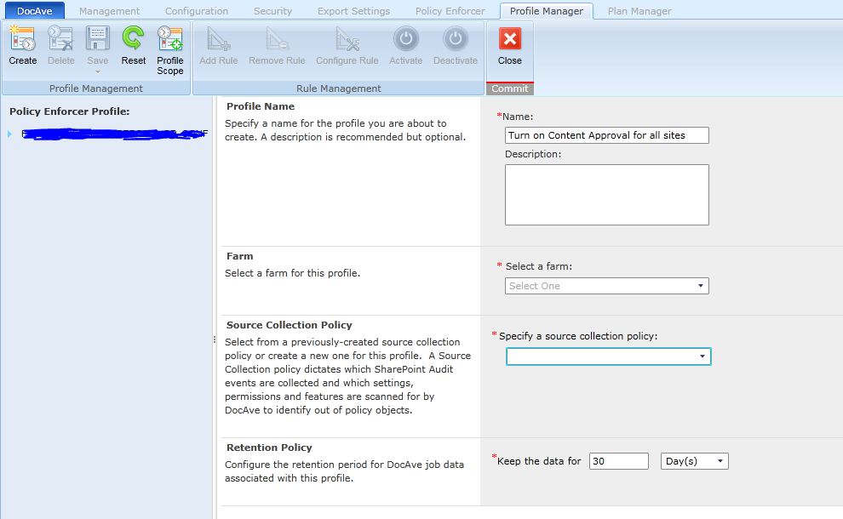Screen dimensions: 843x519
Task: Click the red Close button
Action: tap(509, 39)
